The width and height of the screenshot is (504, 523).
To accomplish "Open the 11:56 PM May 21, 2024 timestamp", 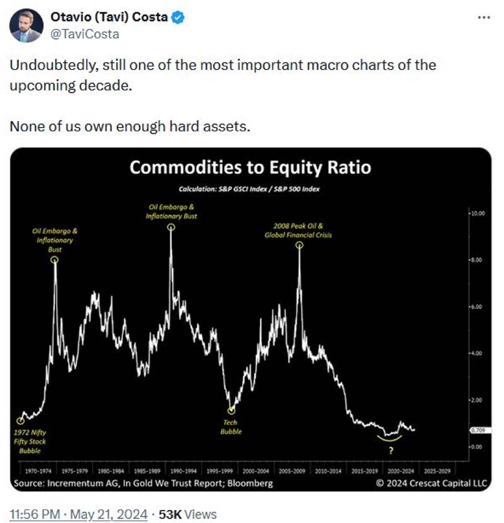I will click(x=78, y=514).
